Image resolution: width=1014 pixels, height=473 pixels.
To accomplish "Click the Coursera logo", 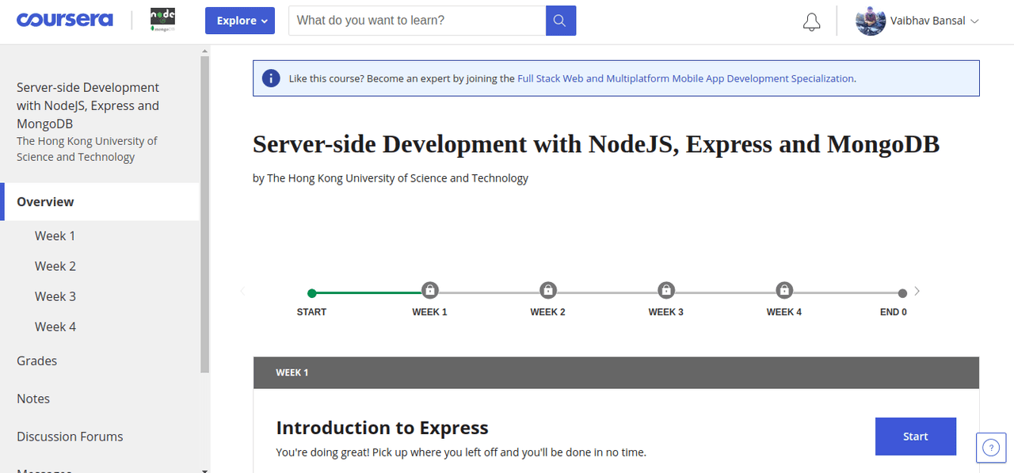I will pyautogui.click(x=65, y=20).
